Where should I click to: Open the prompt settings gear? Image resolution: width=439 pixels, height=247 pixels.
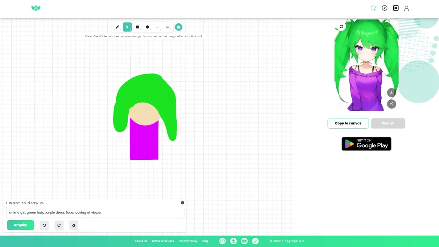[x=182, y=203]
